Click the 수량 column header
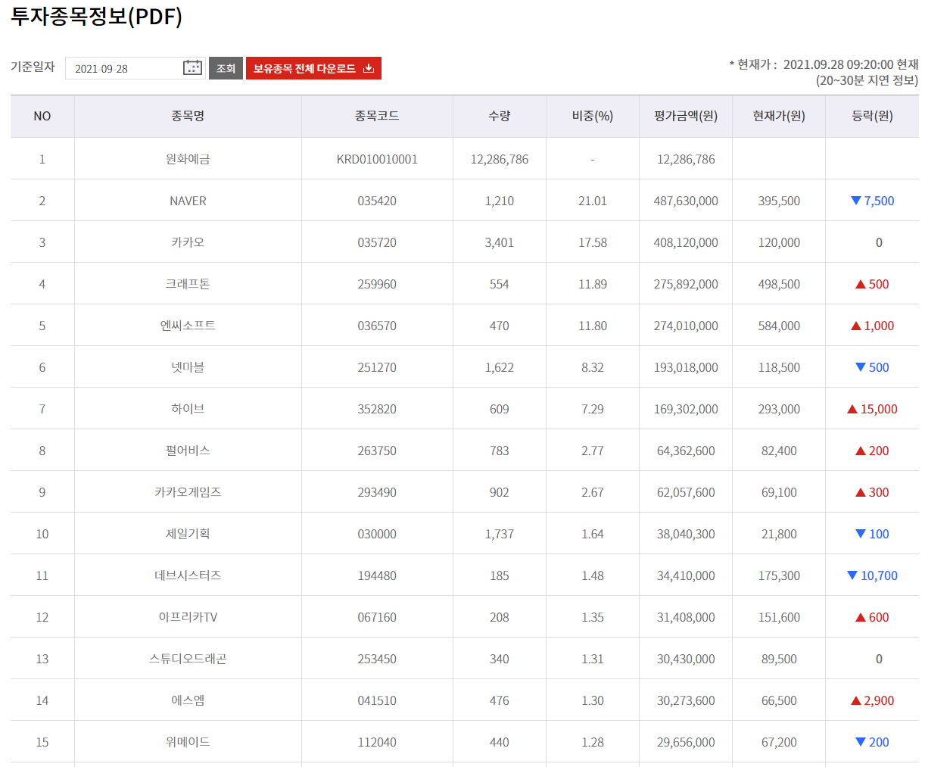925x767 pixels. point(500,116)
